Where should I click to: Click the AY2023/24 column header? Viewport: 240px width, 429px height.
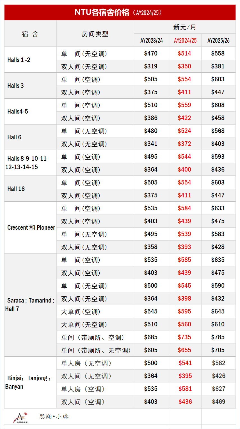pyautogui.click(x=152, y=40)
